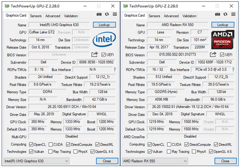
Task: Refresh the AMD Radeon GPU-Z window
Action: [x=225, y=14]
